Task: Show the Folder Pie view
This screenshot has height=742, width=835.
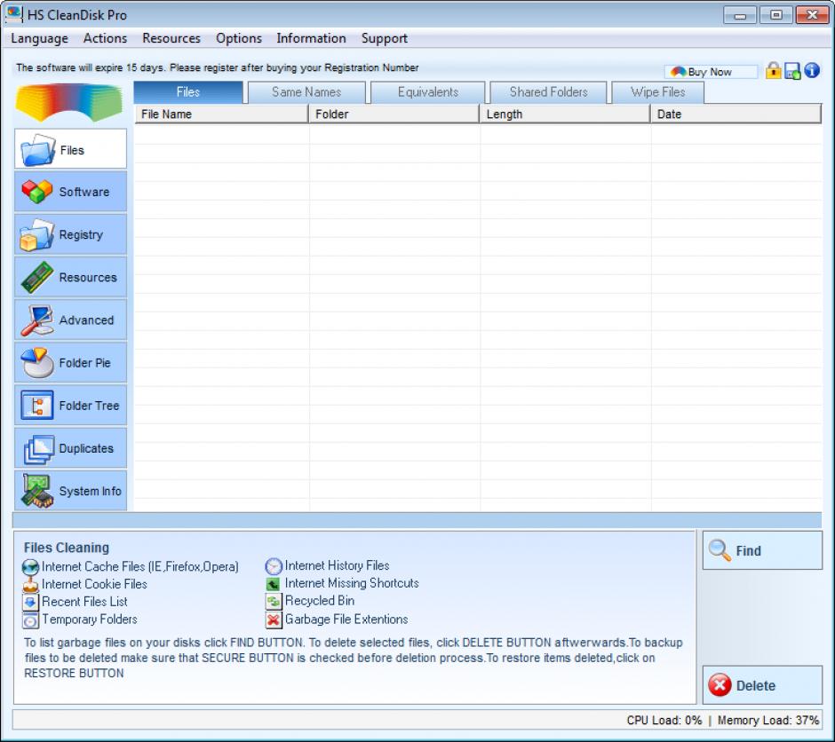Action: pos(71,363)
